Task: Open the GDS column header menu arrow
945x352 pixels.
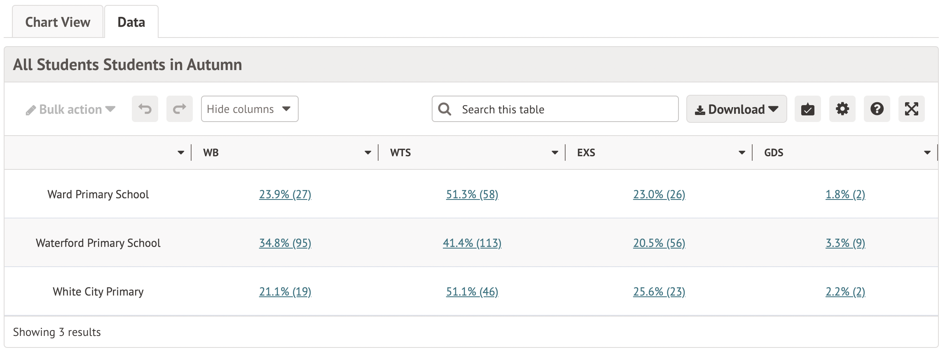Action: (x=927, y=153)
